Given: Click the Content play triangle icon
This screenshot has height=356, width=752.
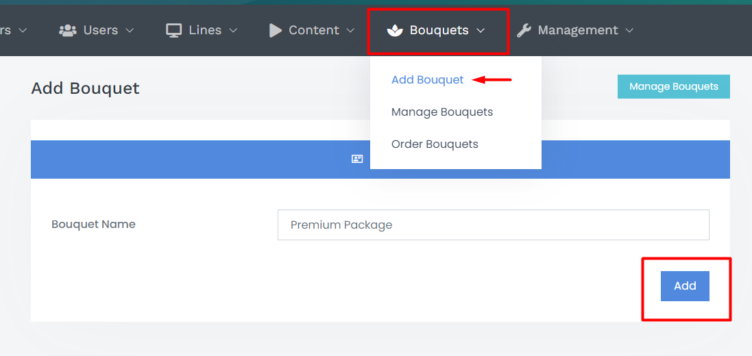Looking at the screenshot, I should (x=276, y=30).
